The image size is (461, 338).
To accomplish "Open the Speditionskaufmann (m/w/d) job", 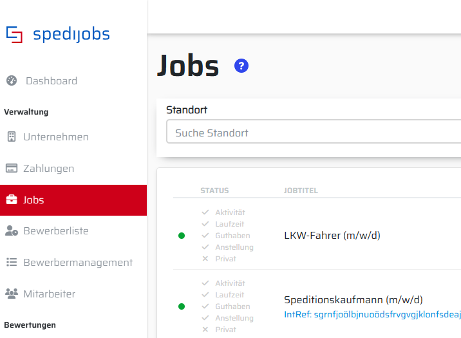I will pos(353,300).
